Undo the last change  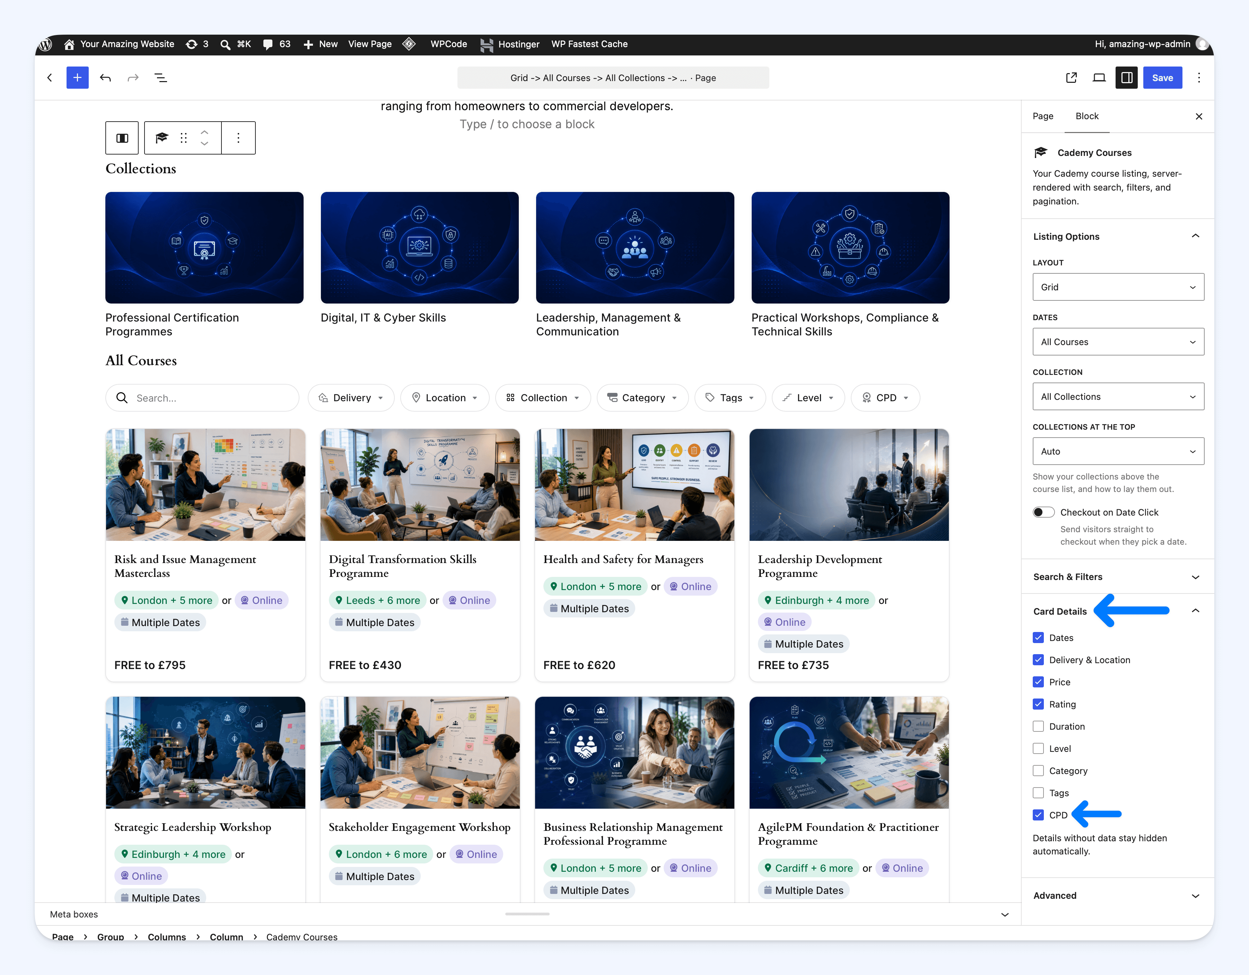[105, 78]
